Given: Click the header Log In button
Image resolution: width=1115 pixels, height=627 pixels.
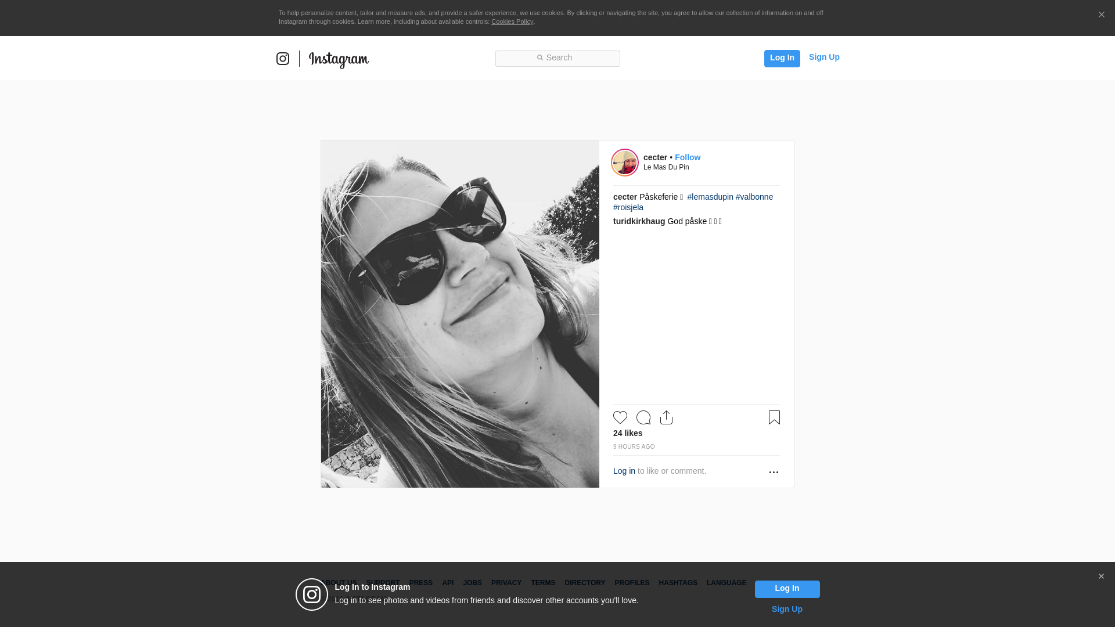Looking at the screenshot, I should click(782, 58).
